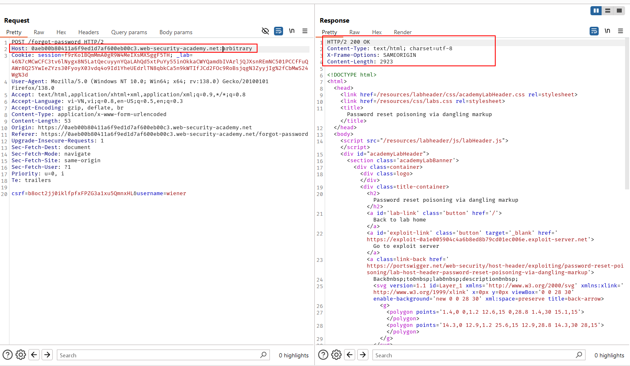630x366 pixels.
Task: Switch to Request Pretty tab
Action: pyautogui.click(x=14, y=32)
